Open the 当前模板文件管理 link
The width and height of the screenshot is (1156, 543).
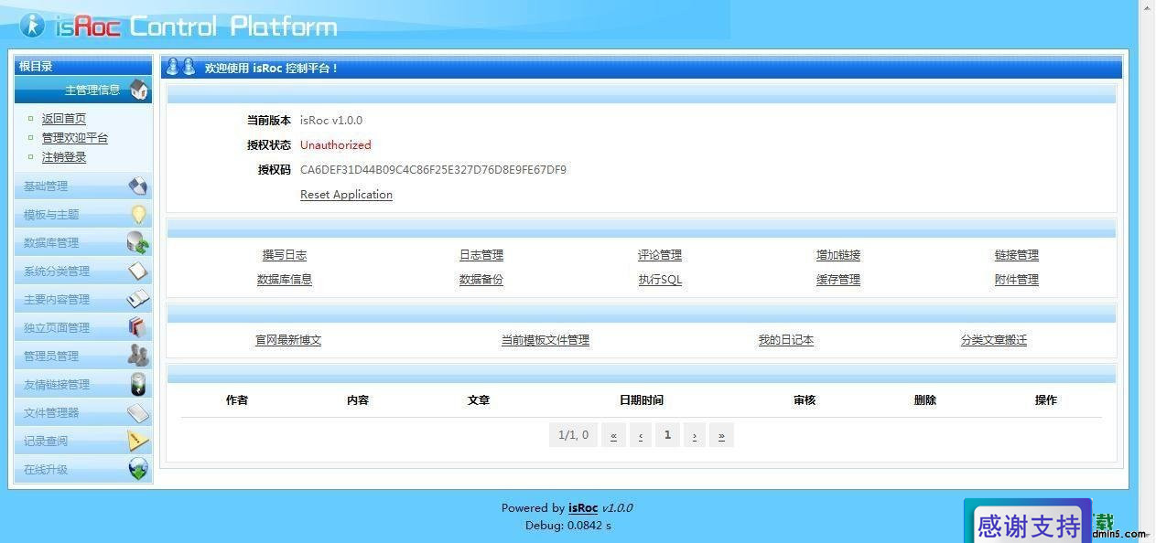pos(546,340)
